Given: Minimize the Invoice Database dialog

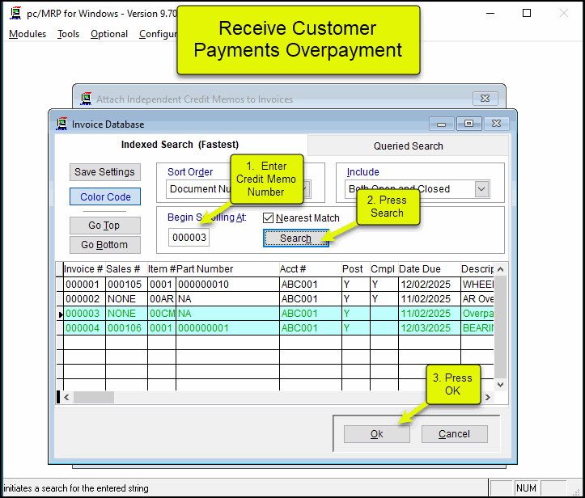Looking at the screenshot, I should pyautogui.click(x=441, y=124).
